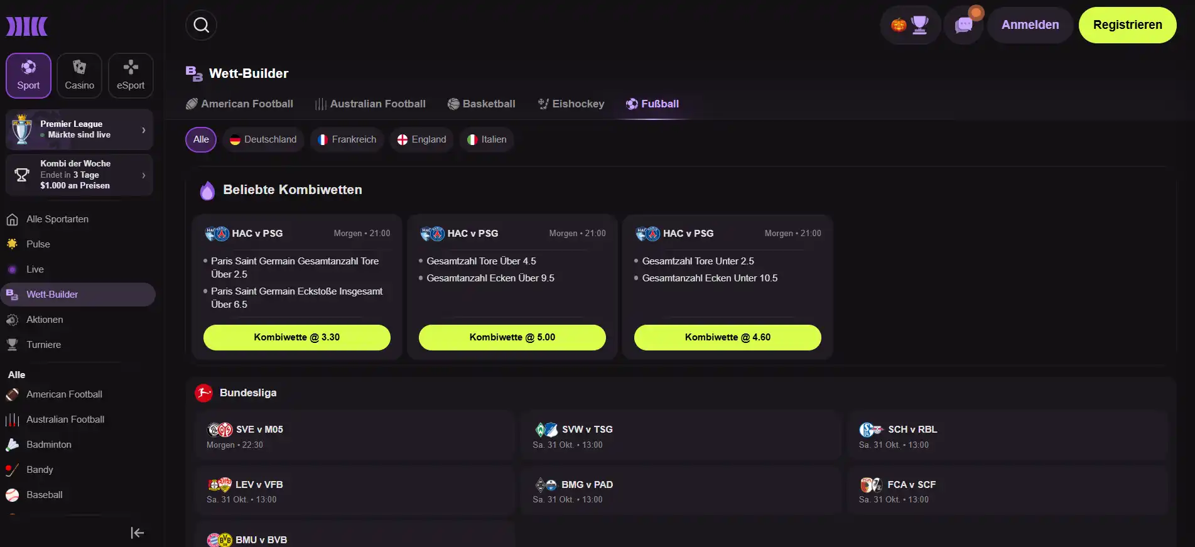The width and height of the screenshot is (1195, 547).
Task: Filter matches by Frankreich
Action: click(x=347, y=139)
